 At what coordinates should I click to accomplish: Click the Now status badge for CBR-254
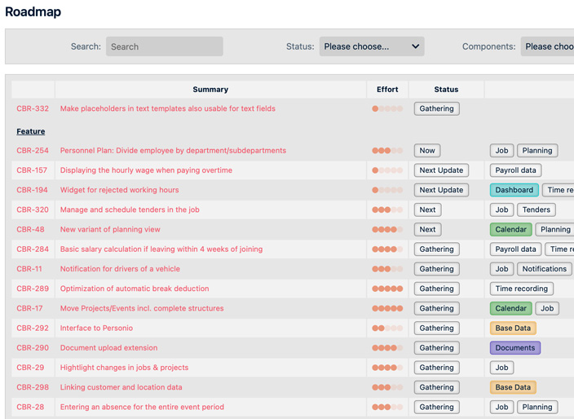point(426,151)
